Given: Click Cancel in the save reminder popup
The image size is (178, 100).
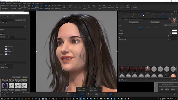Looking at the screenshot, I should [173, 89].
